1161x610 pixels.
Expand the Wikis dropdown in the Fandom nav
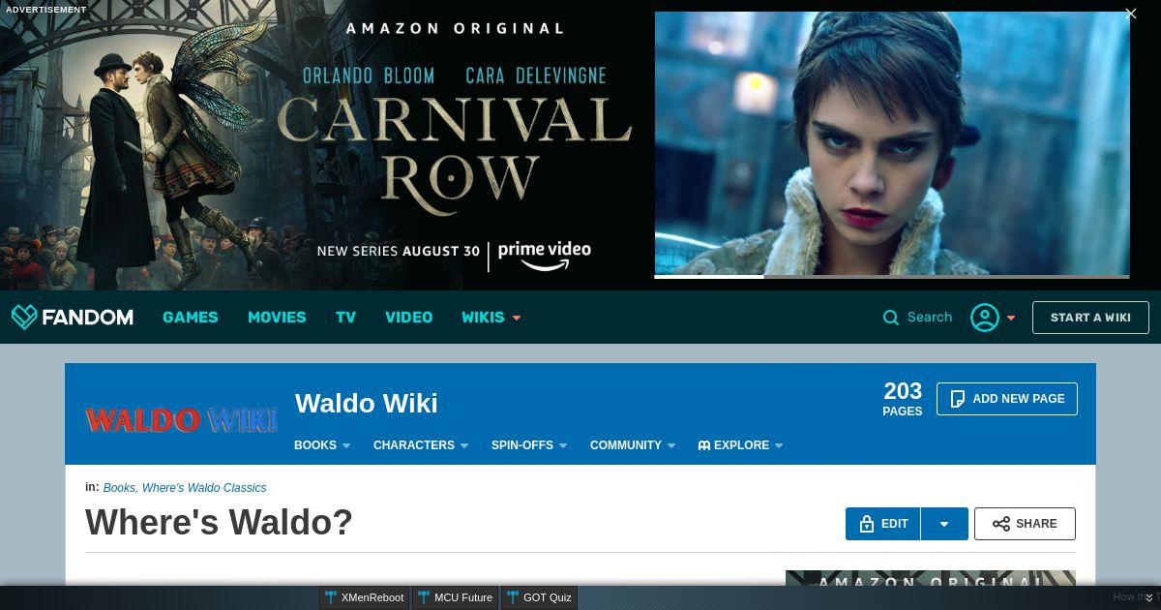pos(517,318)
